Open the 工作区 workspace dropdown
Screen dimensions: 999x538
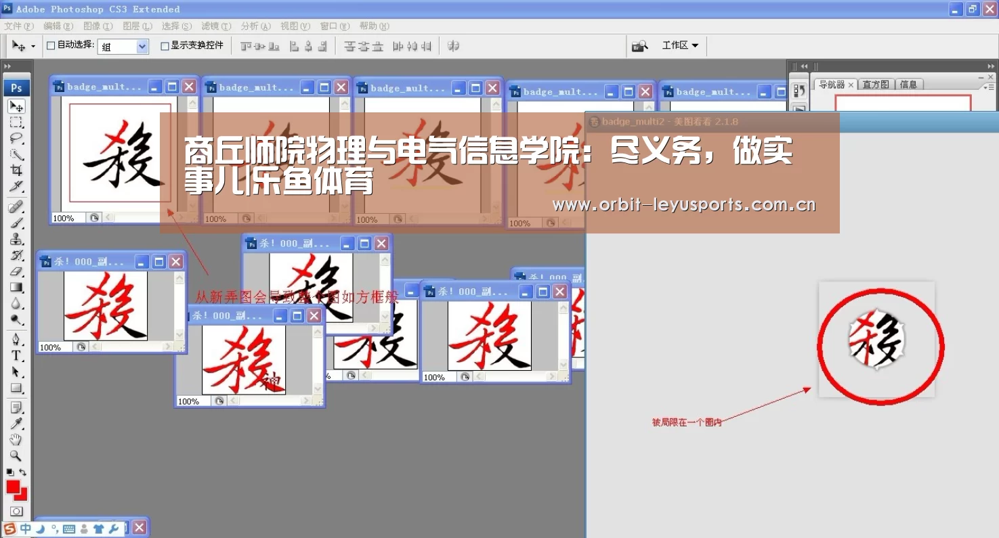pyautogui.click(x=680, y=45)
